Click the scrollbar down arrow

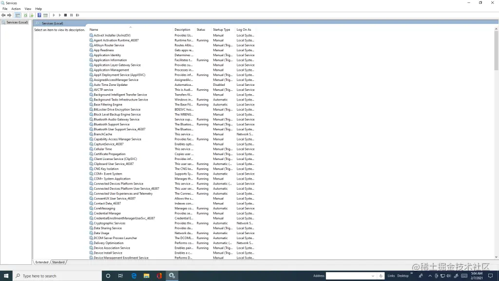click(496, 257)
